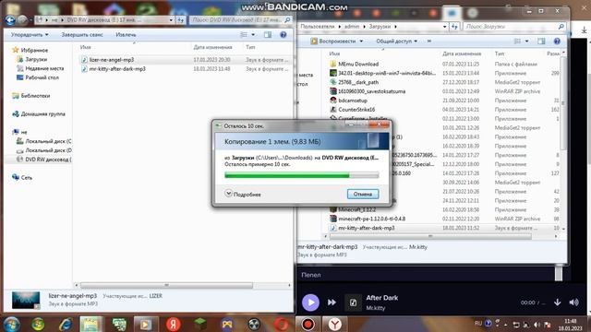Open address history dropdown in Загрузки window
This screenshot has width=591, height=332.
point(445,27)
